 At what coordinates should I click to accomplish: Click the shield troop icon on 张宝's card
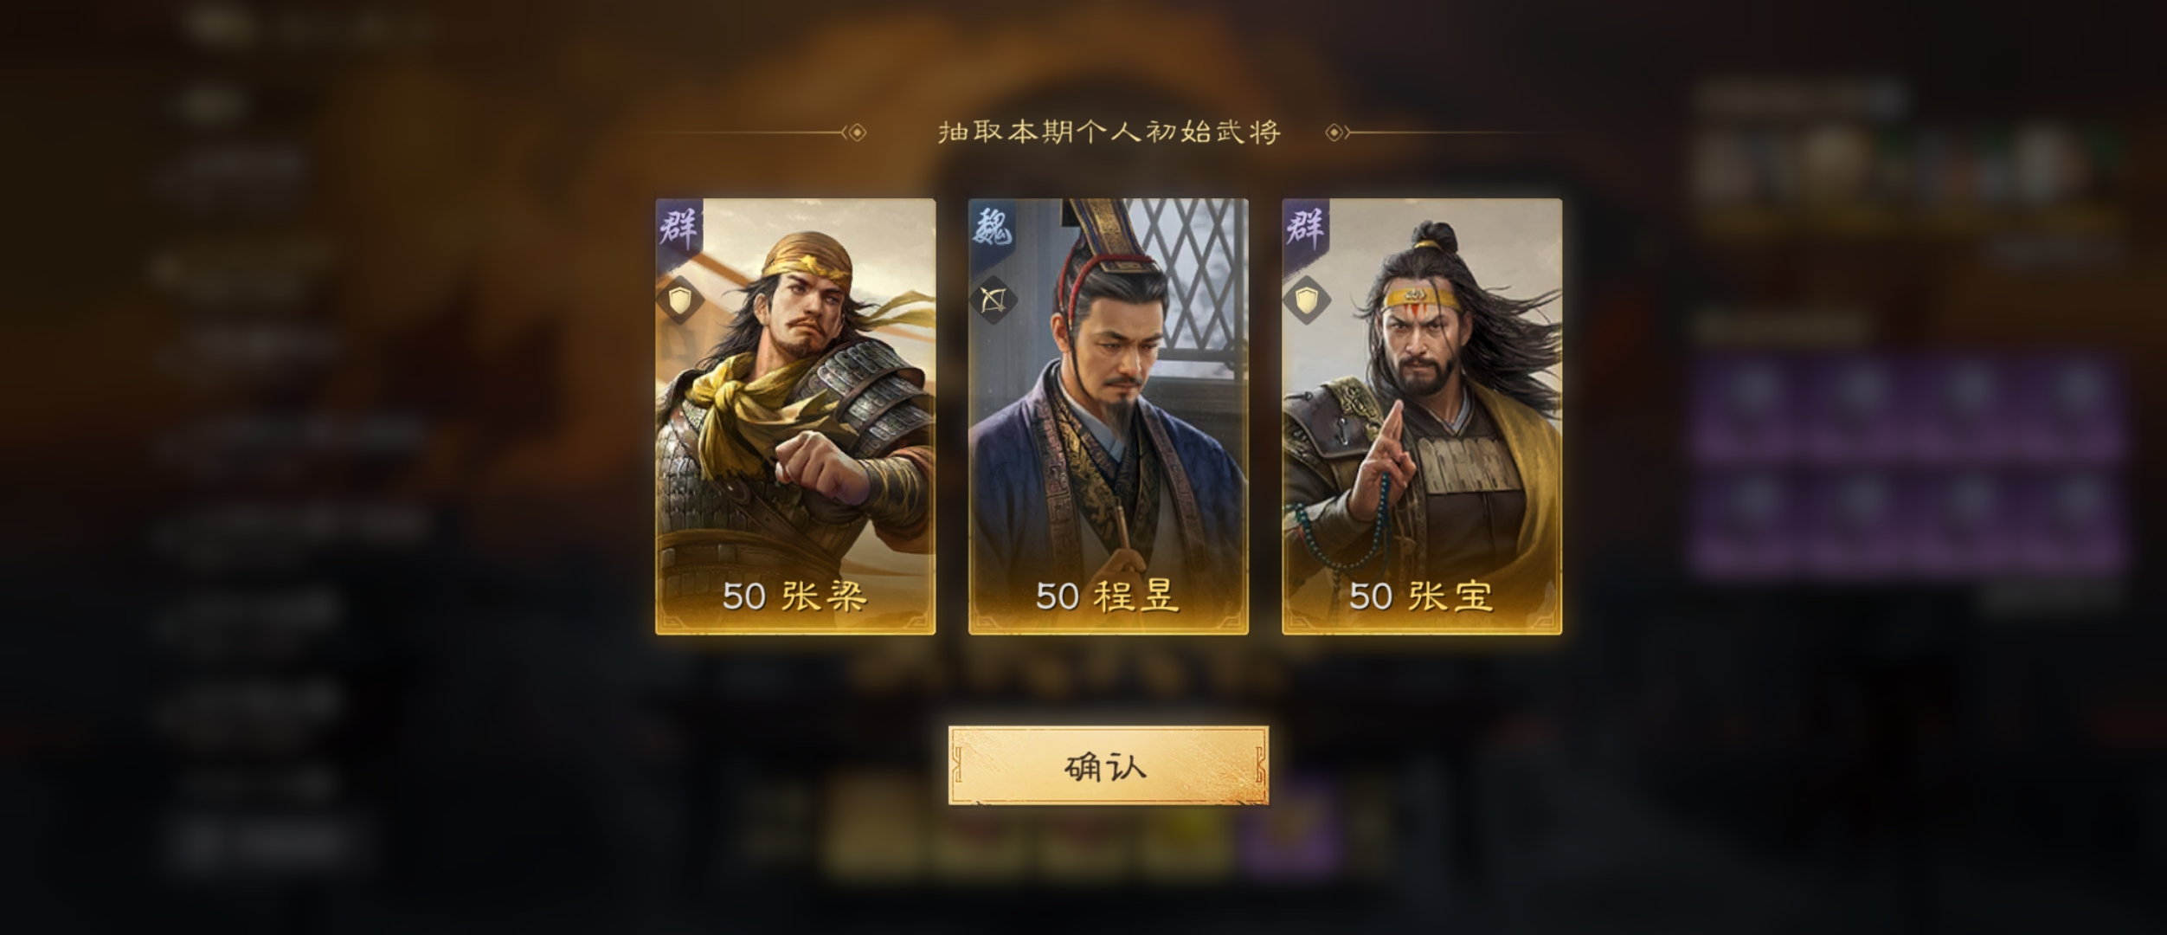1306,300
